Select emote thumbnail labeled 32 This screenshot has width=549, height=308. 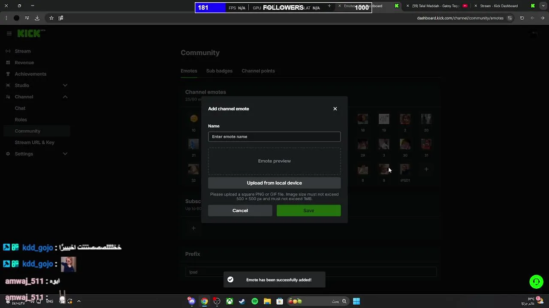pos(193,169)
